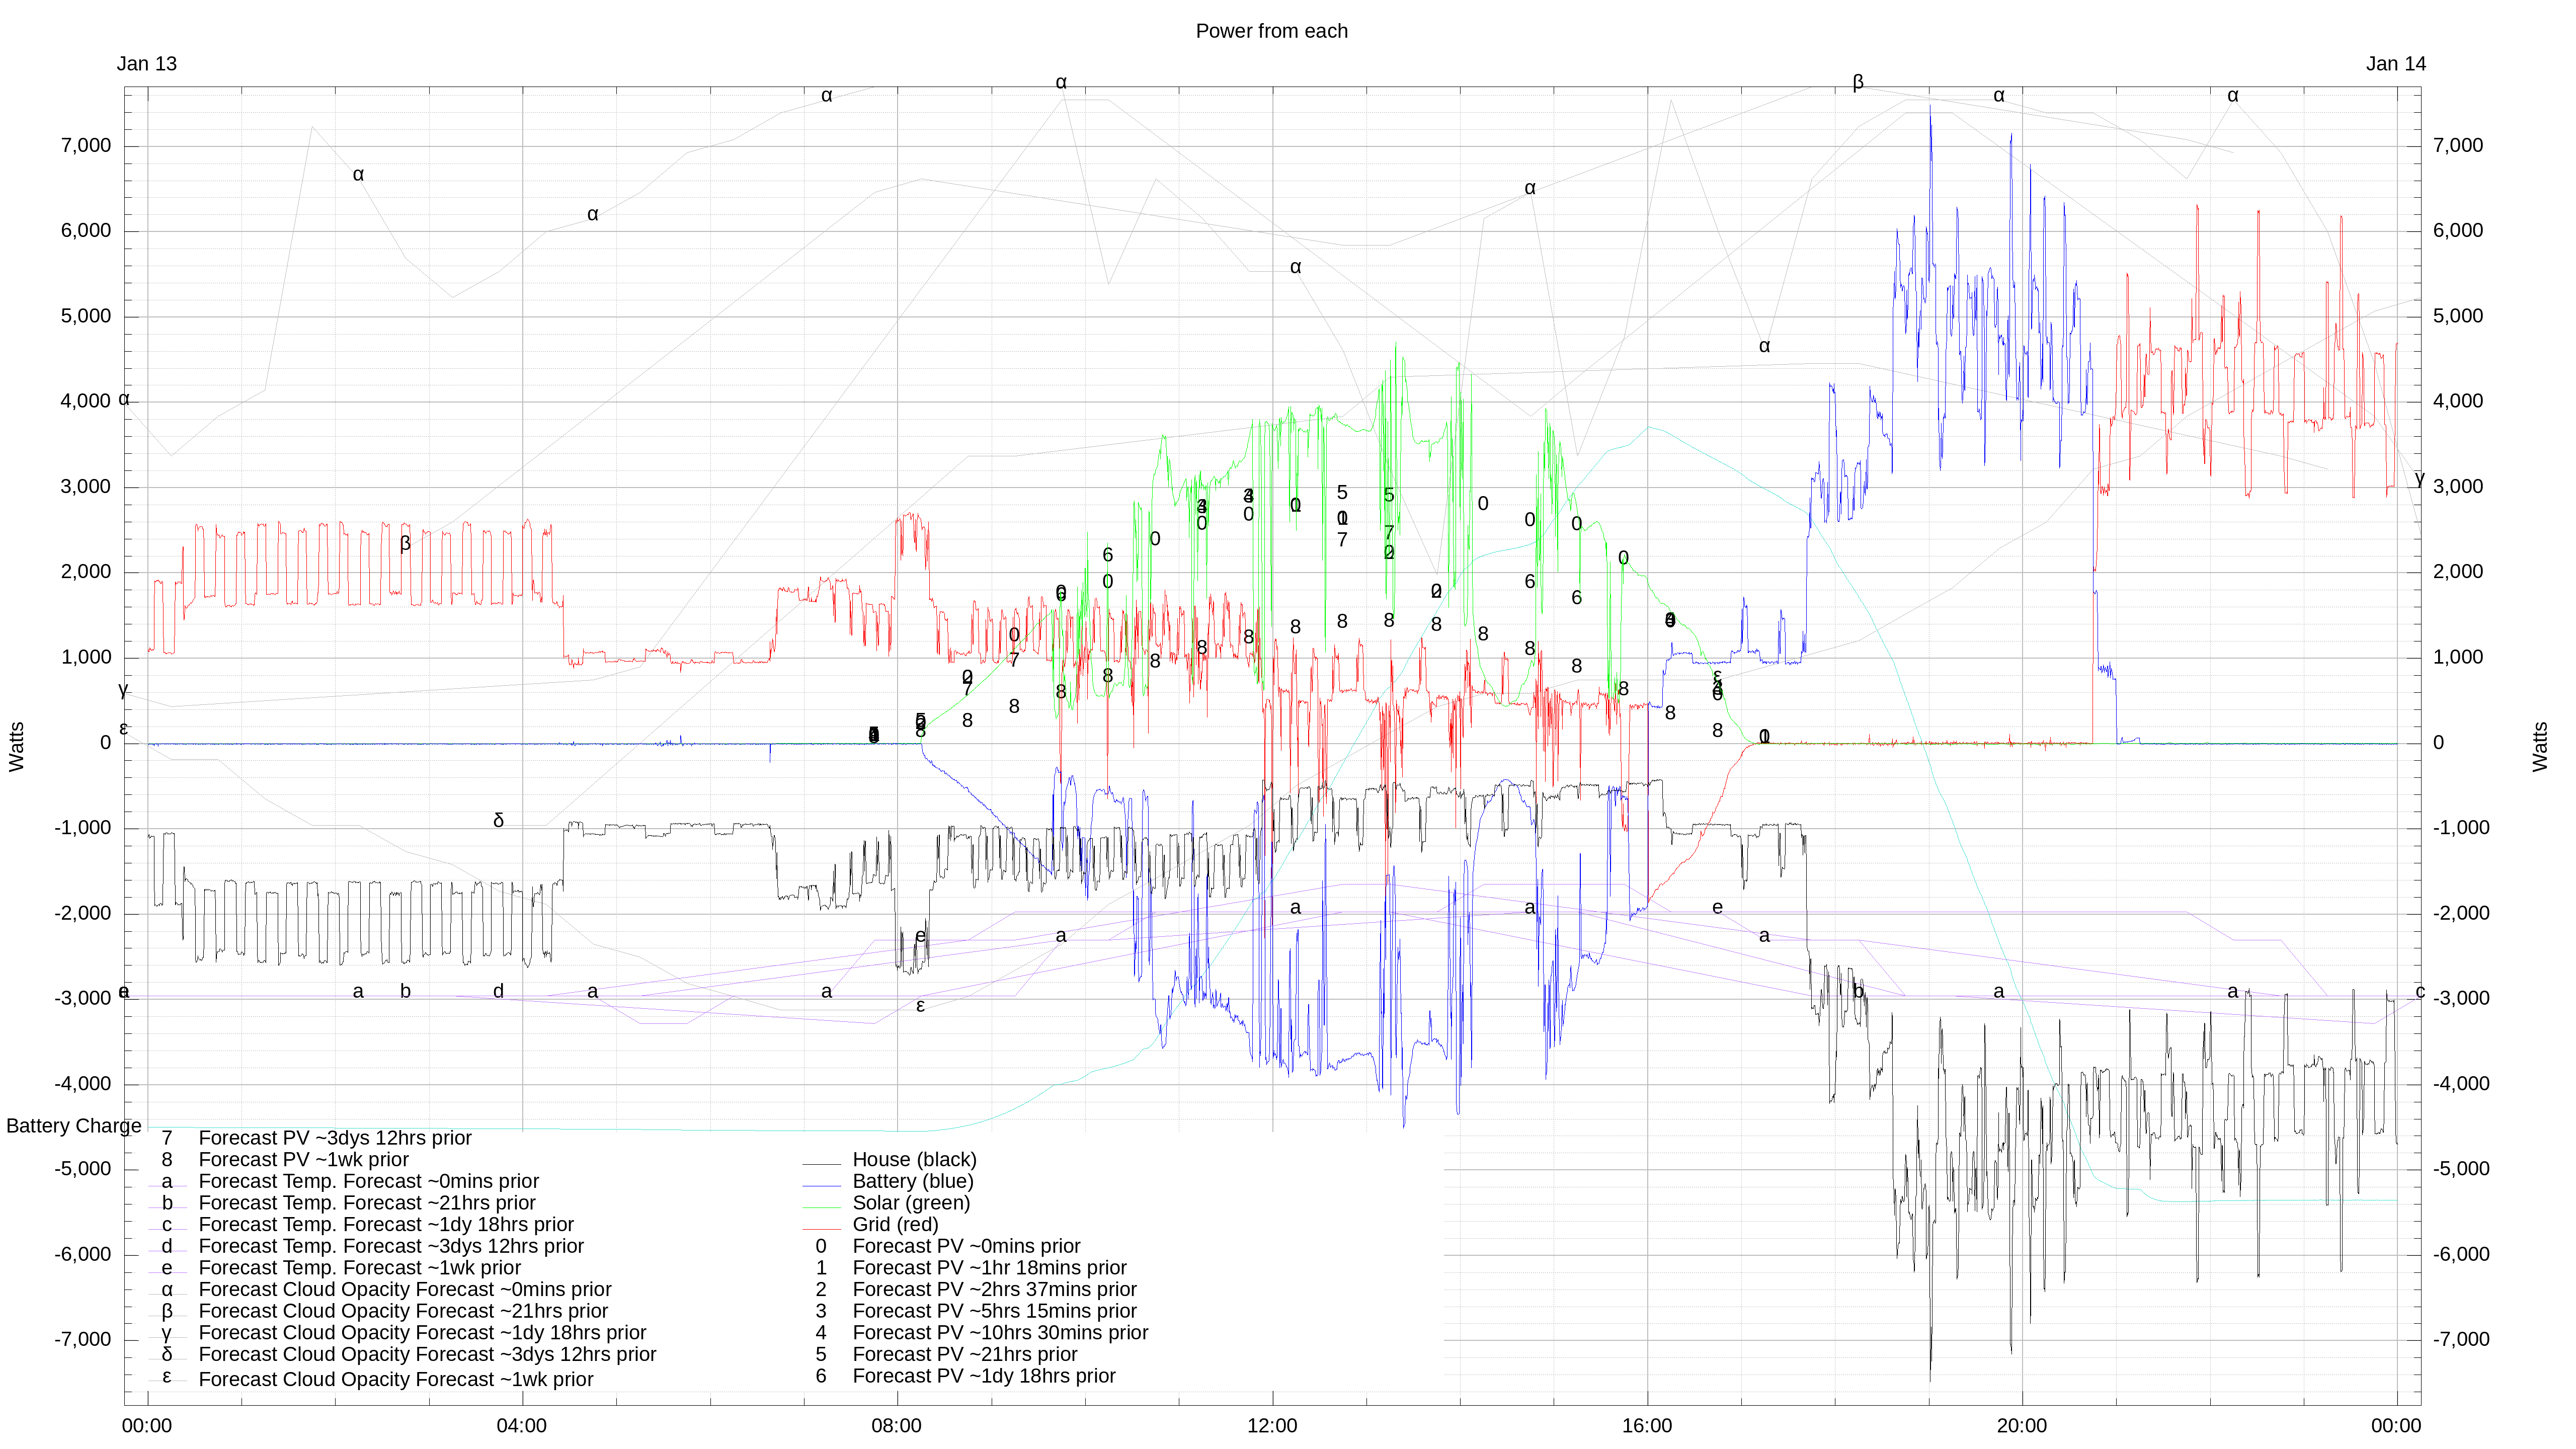Viewport: 2576px width, 1449px height.
Task: Click 'Forecast Temp. Forecast ~1dy 18hrs prior' legend
Action: click(386, 1225)
